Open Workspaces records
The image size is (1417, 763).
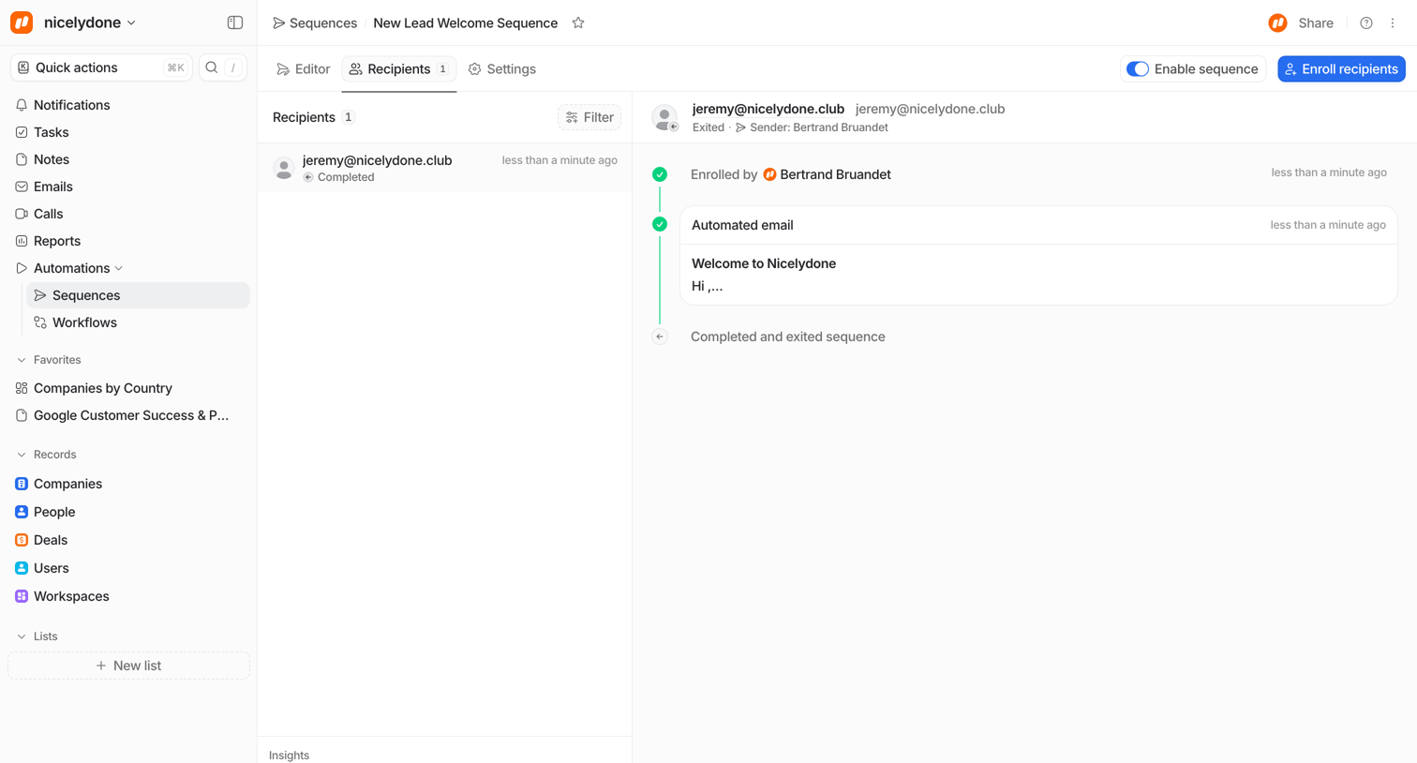[129, 596]
